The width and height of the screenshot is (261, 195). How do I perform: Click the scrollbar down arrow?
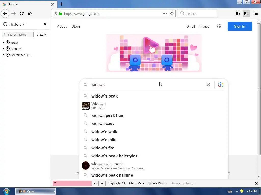(x=259, y=177)
